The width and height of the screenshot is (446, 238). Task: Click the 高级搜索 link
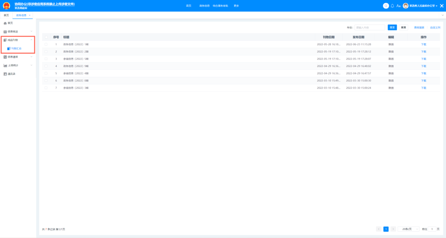click(x=419, y=28)
